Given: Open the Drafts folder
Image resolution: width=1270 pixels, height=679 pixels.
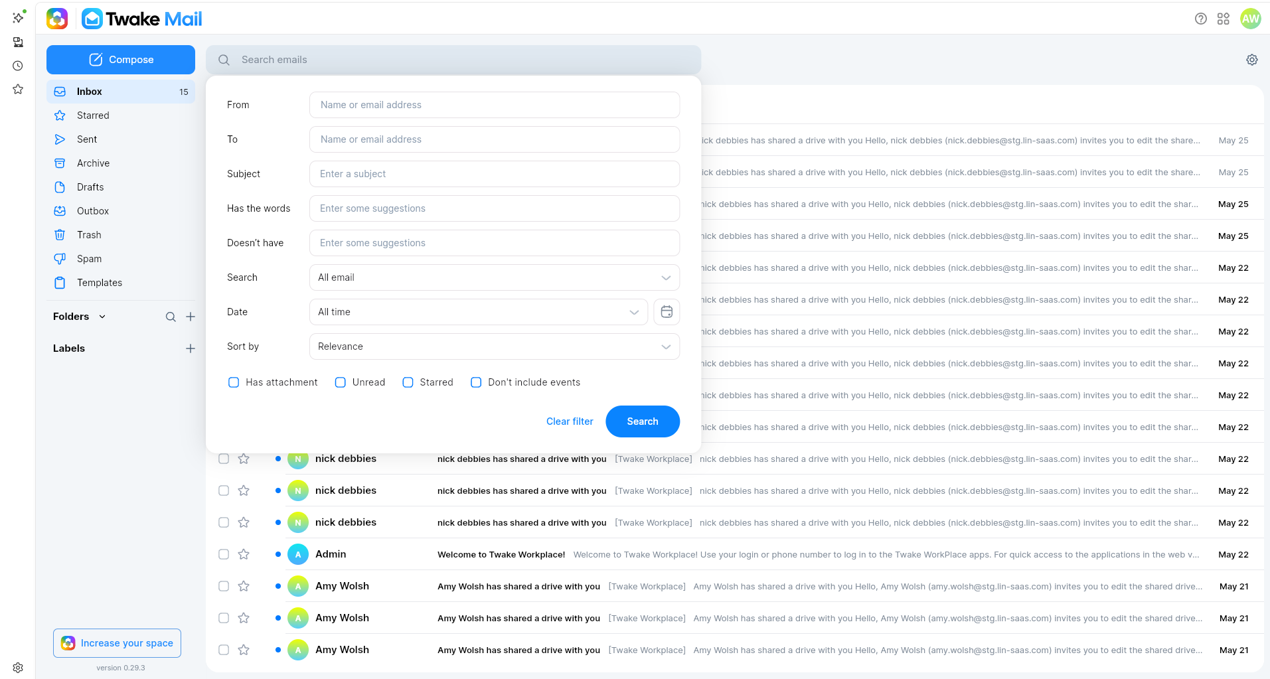Looking at the screenshot, I should point(121,187).
